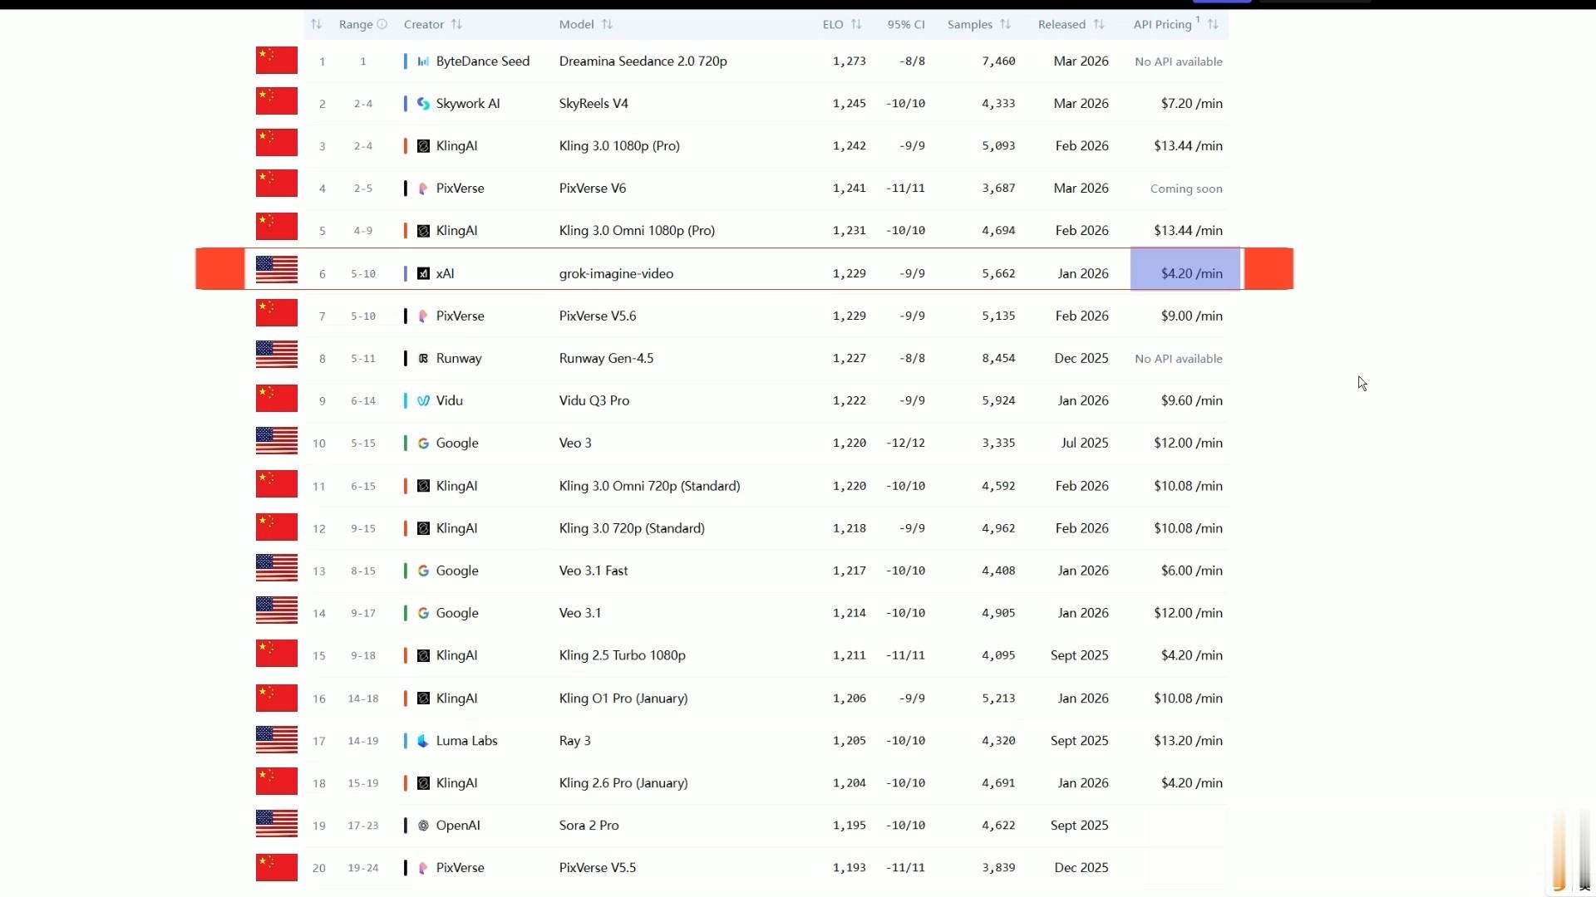This screenshot has width=1596, height=897.
Task: Click the Sora 2 Pro model name
Action: [x=589, y=826]
